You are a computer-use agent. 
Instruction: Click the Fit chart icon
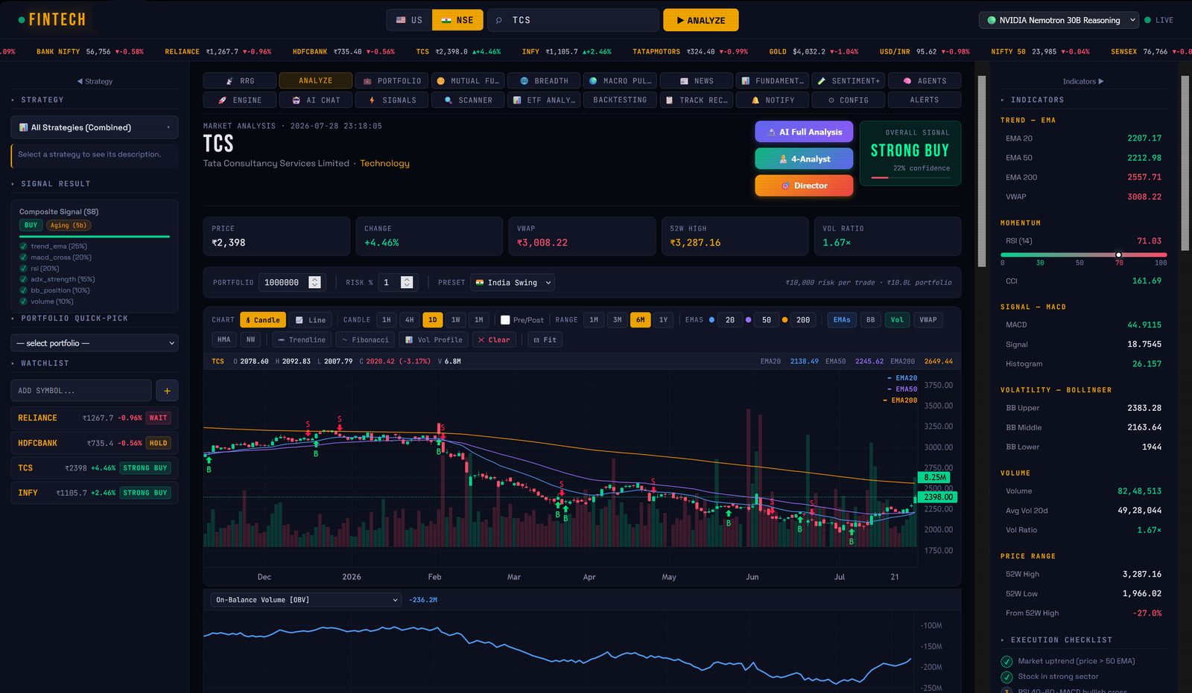pyautogui.click(x=536, y=339)
